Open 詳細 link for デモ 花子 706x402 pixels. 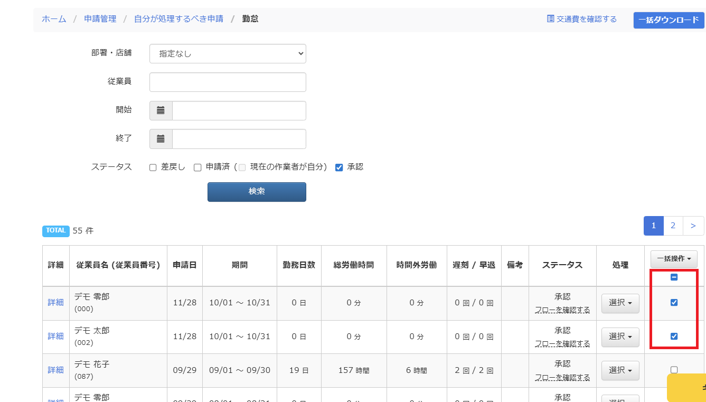[55, 370]
